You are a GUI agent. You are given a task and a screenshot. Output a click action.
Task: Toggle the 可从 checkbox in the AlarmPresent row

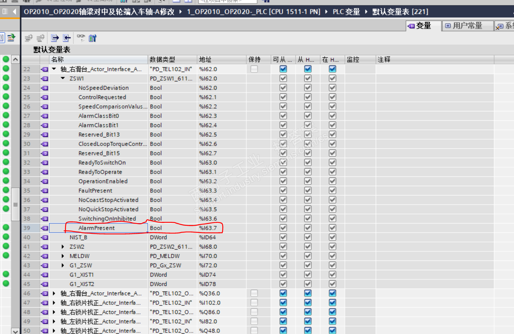pyautogui.click(x=283, y=228)
